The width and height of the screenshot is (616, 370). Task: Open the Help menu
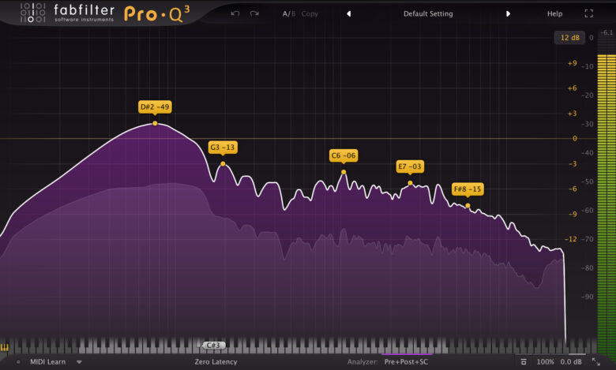point(554,13)
